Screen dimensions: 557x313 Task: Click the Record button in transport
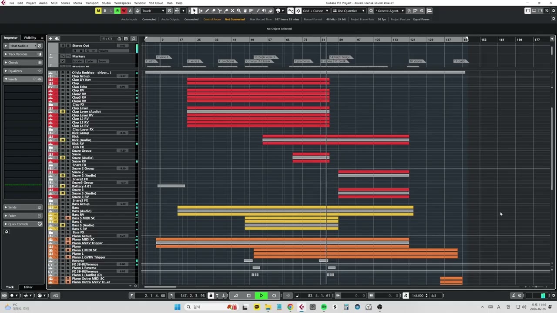click(x=274, y=296)
